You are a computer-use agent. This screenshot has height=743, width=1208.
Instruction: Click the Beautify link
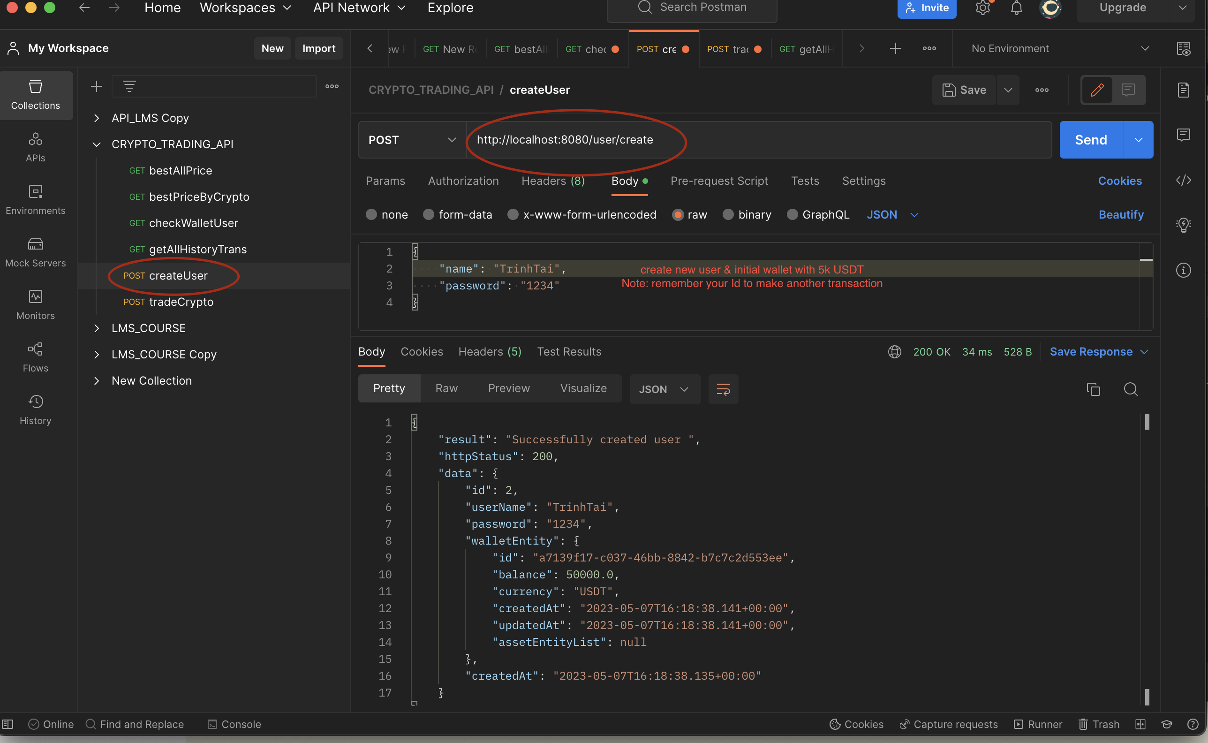tap(1121, 214)
